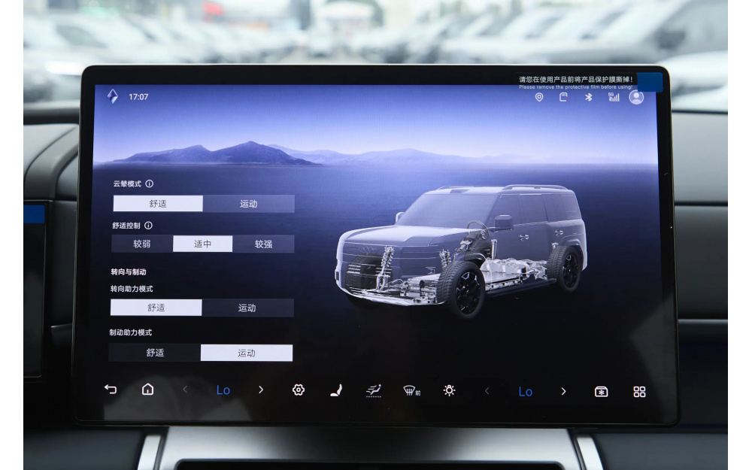
Task: Go to the home screen
Action: pos(147,389)
